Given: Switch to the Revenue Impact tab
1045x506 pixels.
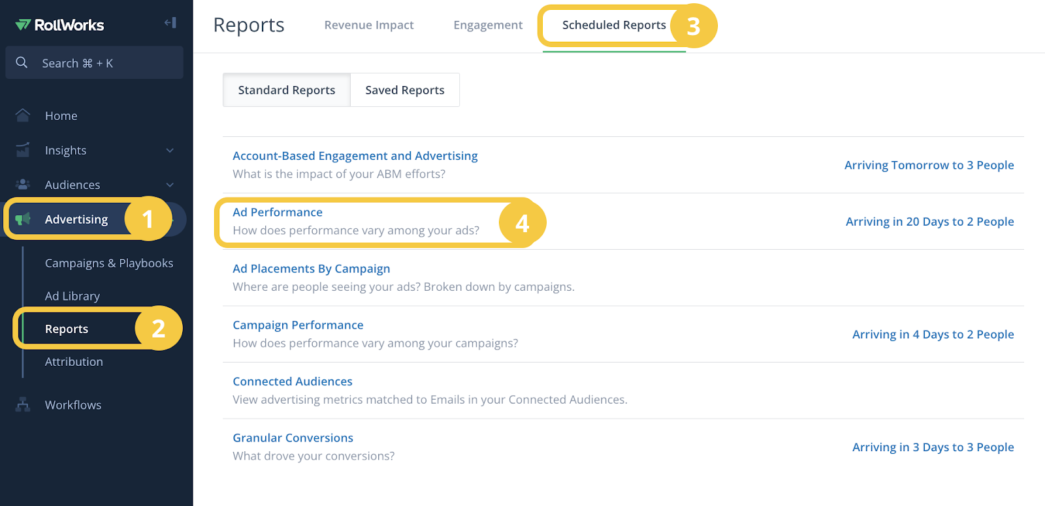Looking at the screenshot, I should [x=369, y=25].
